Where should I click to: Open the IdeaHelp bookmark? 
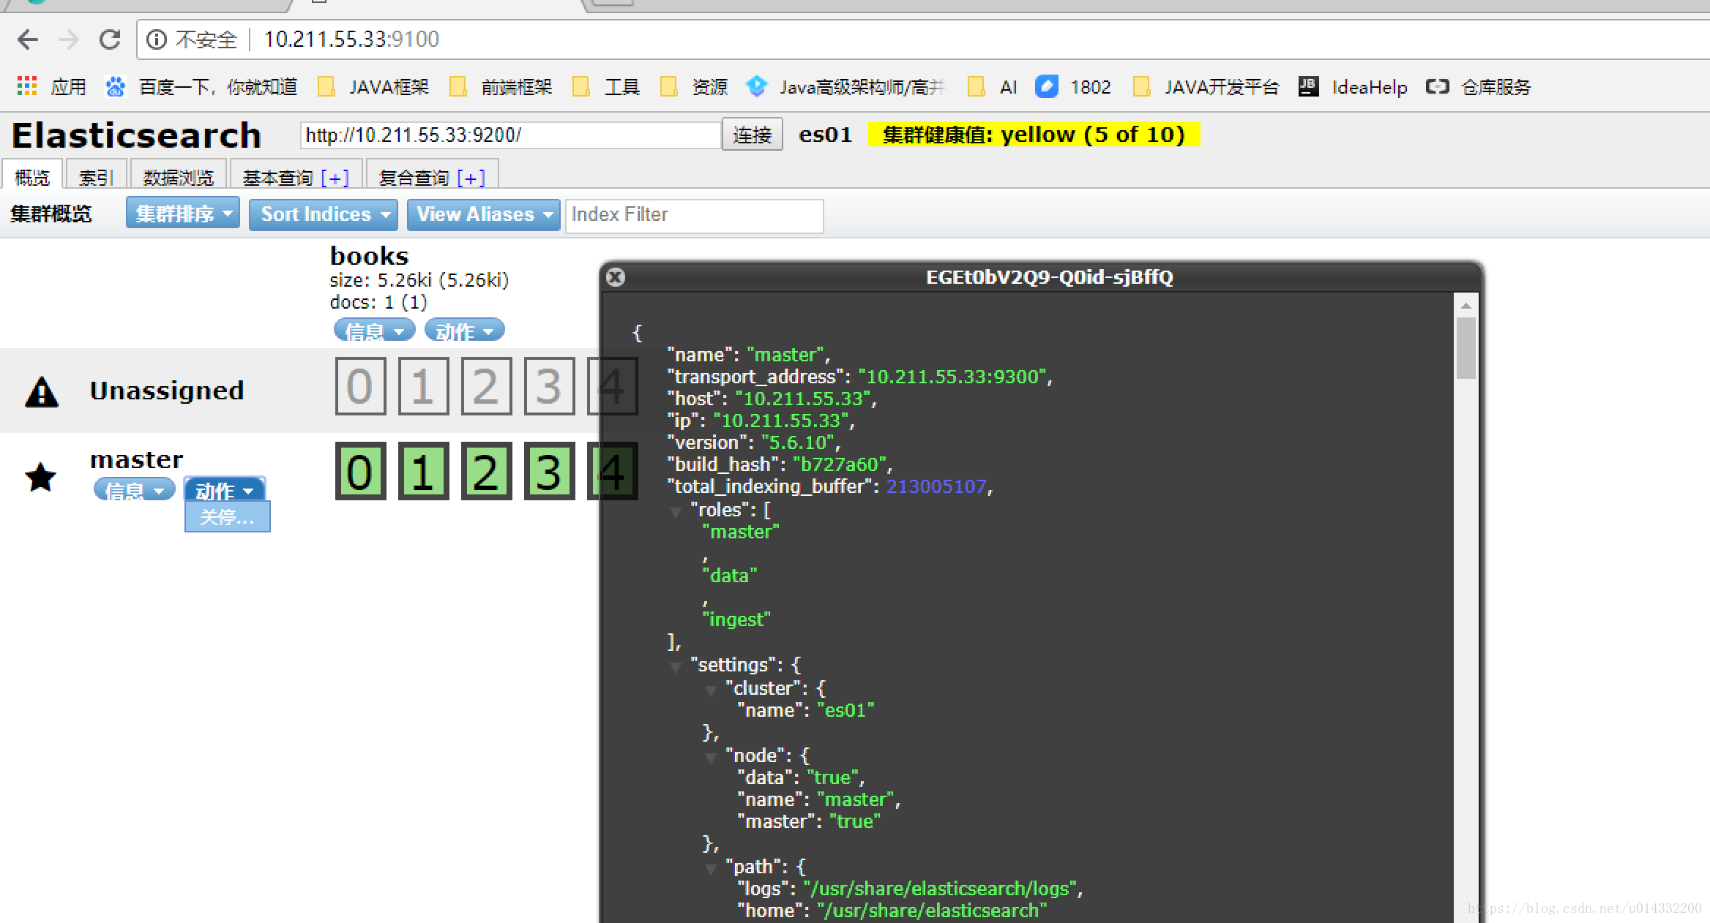pos(1353,87)
